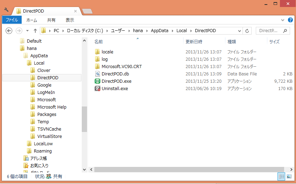
Task: Select TSVNCache folder in navigation tree
Action: click(x=49, y=129)
